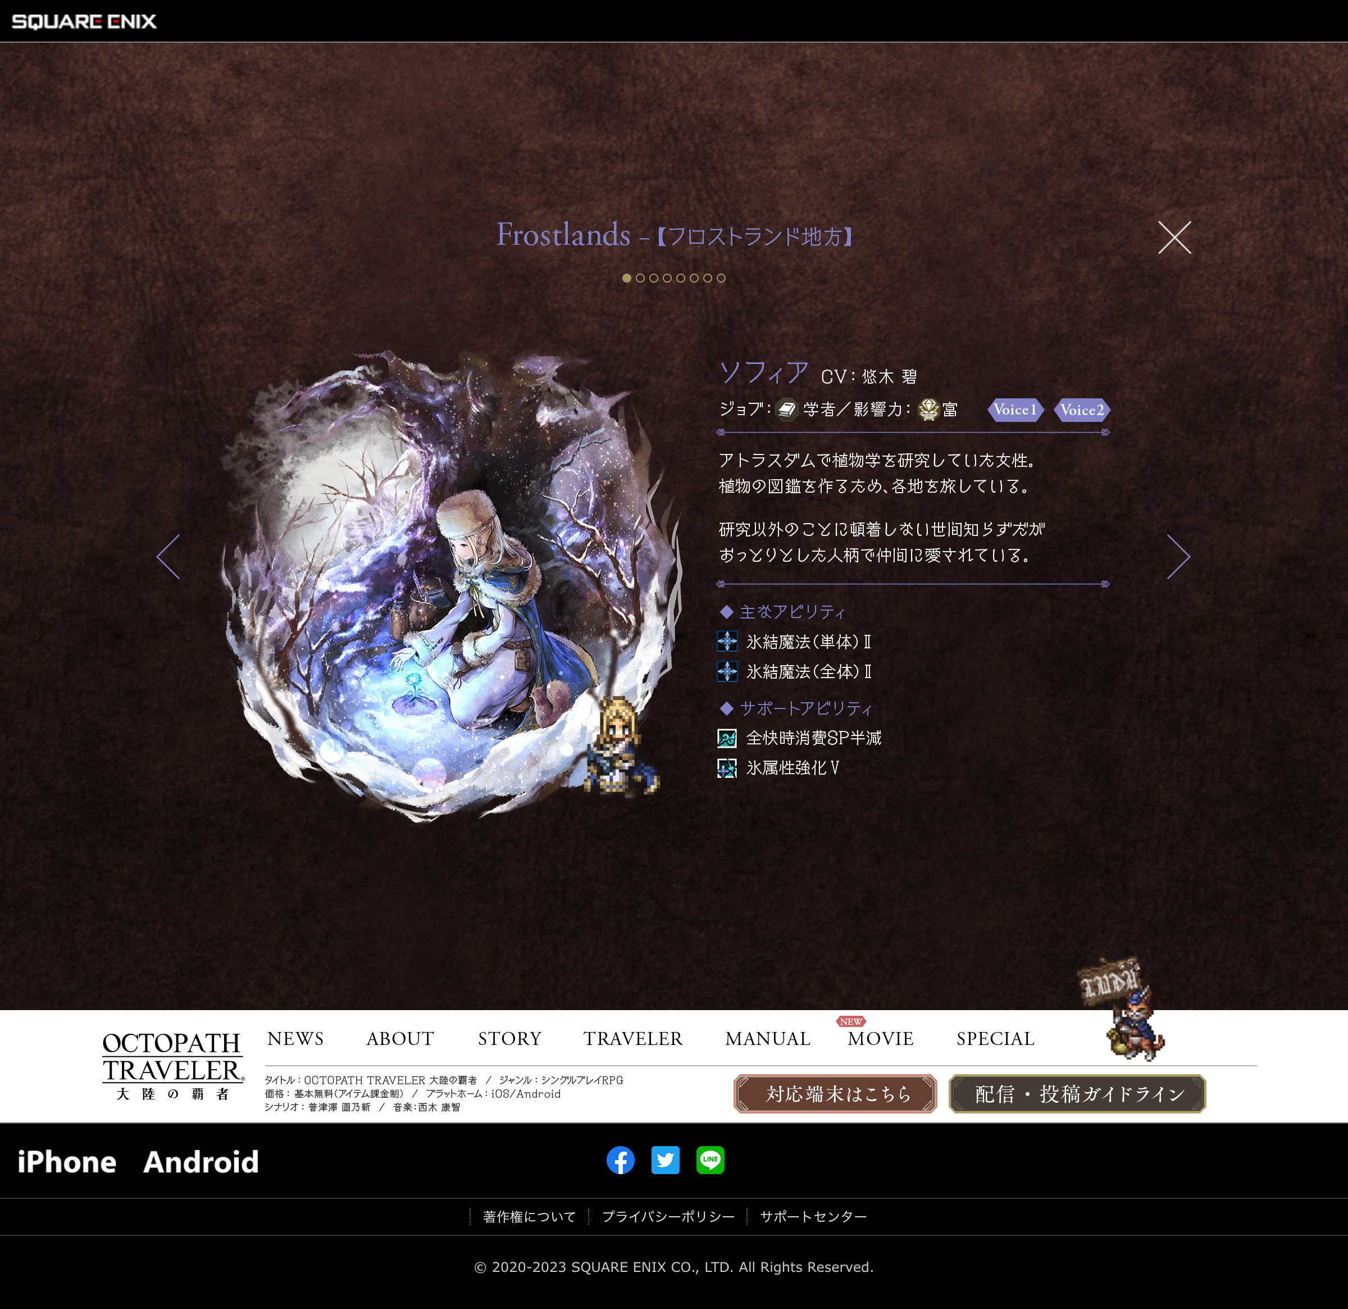Play the Voice2 sample
Screen dimensions: 1348x1309
(x=1082, y=410)
